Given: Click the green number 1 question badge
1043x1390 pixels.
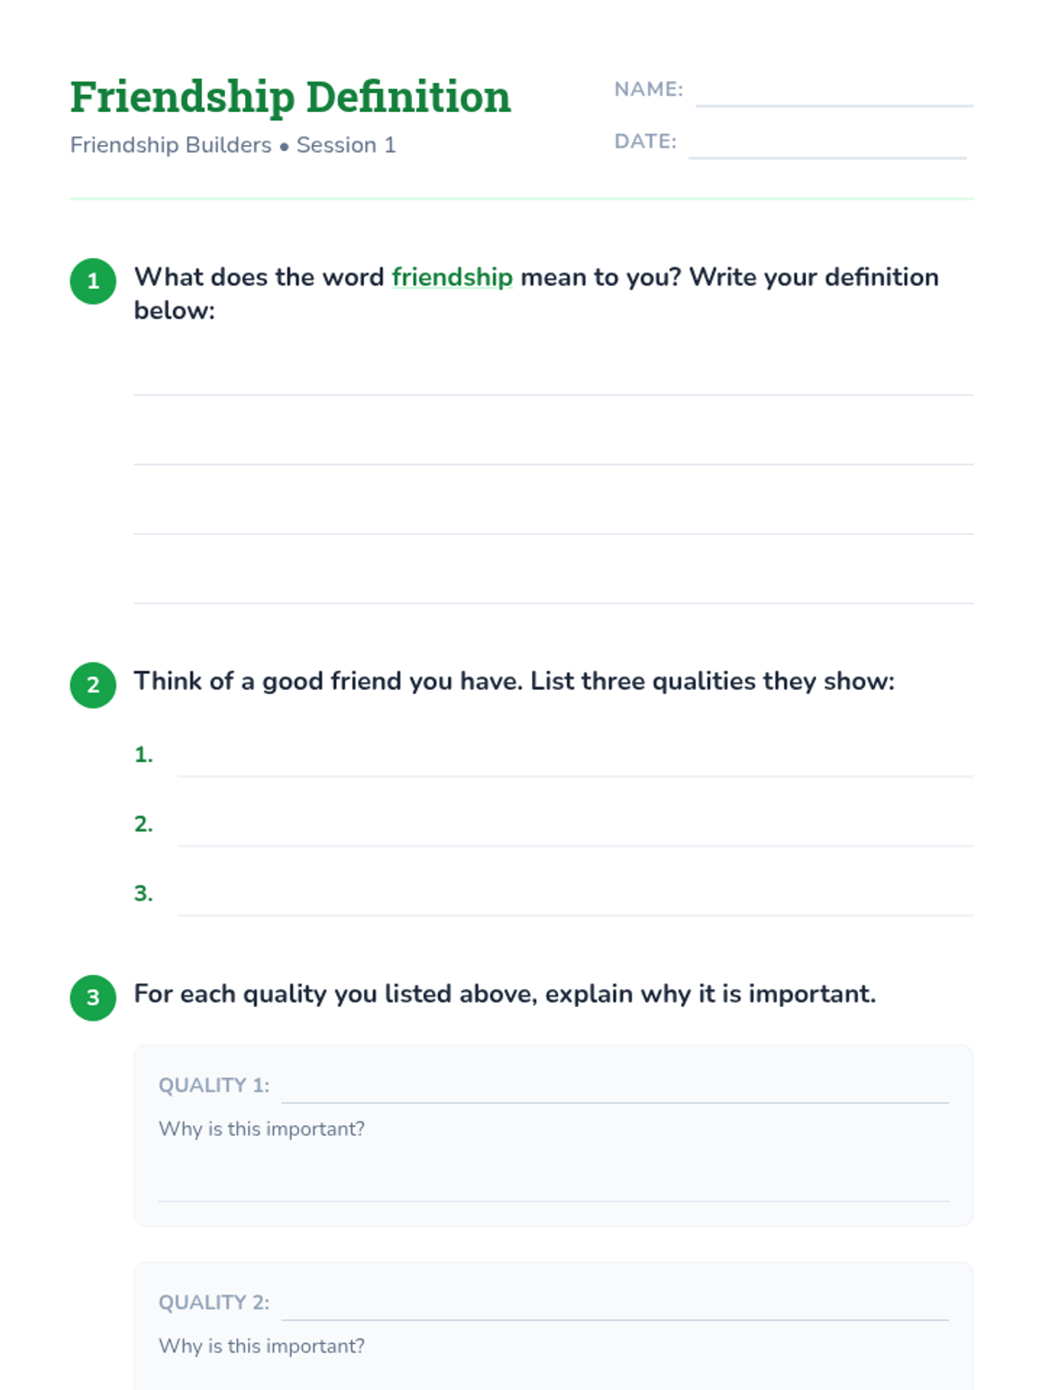Looking at the screenshot, I should [93, 281].
